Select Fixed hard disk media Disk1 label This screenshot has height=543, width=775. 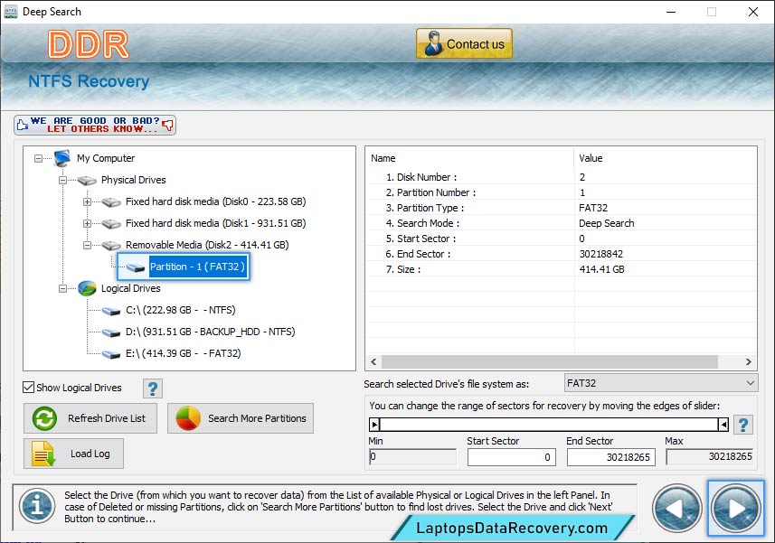[215, 224]
